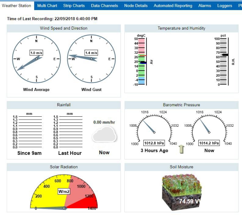Screen dimensions: 242x215
Task: Click the Wind Average compass gauge
Action: pos(37,59)
